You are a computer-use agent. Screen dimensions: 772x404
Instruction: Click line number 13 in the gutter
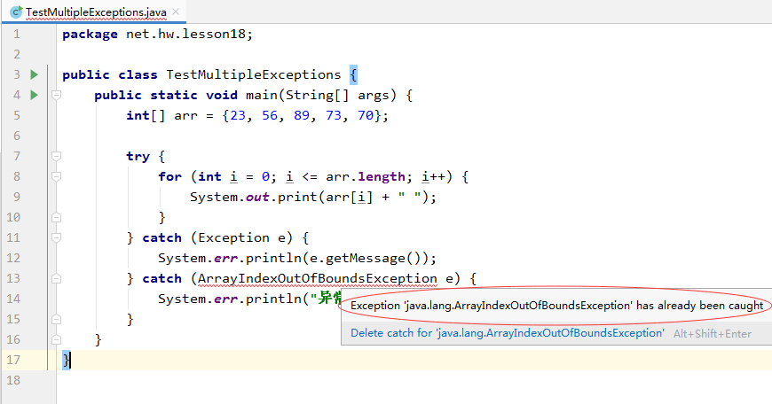click(13, 279)
